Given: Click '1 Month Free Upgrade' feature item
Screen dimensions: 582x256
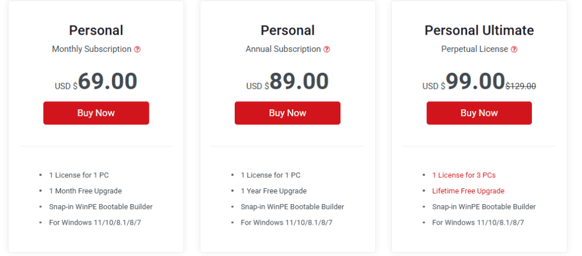Looking at the screenshot, I should 85,191.
